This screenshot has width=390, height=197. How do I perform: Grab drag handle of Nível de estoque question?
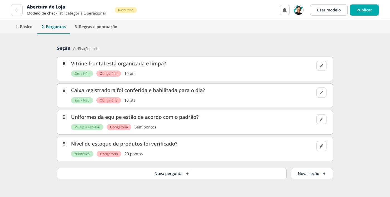[64, 144]
